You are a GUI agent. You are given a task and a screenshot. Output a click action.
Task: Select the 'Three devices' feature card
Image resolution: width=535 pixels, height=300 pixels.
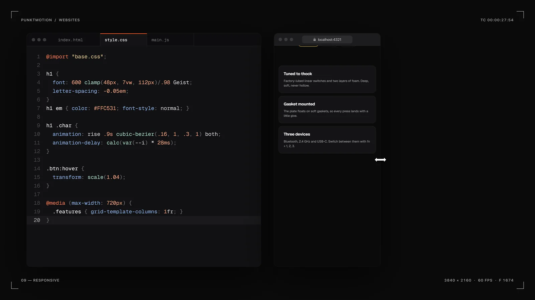tap(327, 140)
